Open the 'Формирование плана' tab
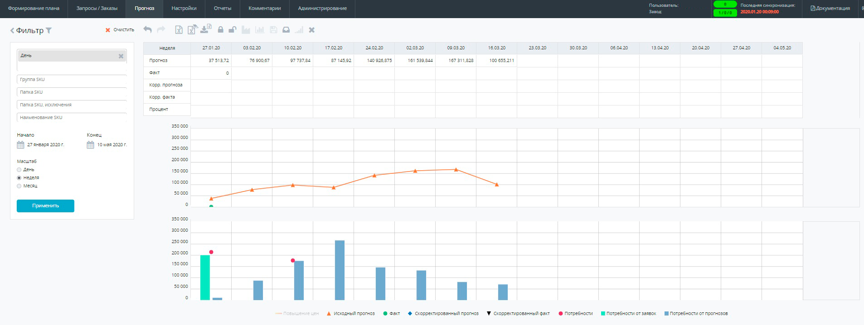Image resolution: width=864 pixels, height=325 pixels. 34,9
